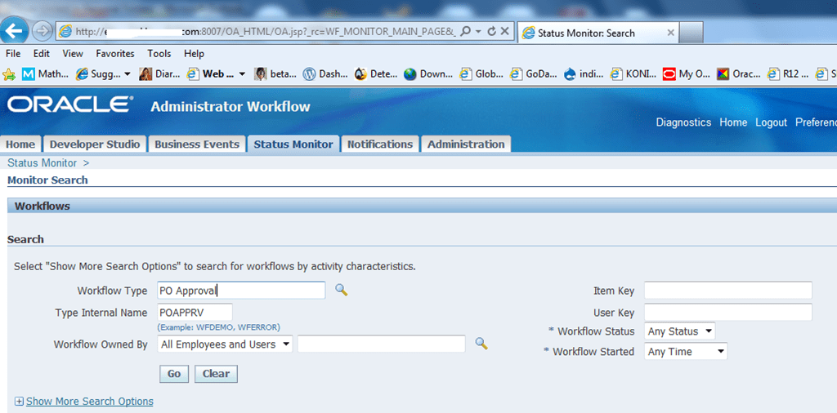837x413 pixels.
Task: Expand the Web ... bookmark dropdown arrow
Action: [242, 74]
